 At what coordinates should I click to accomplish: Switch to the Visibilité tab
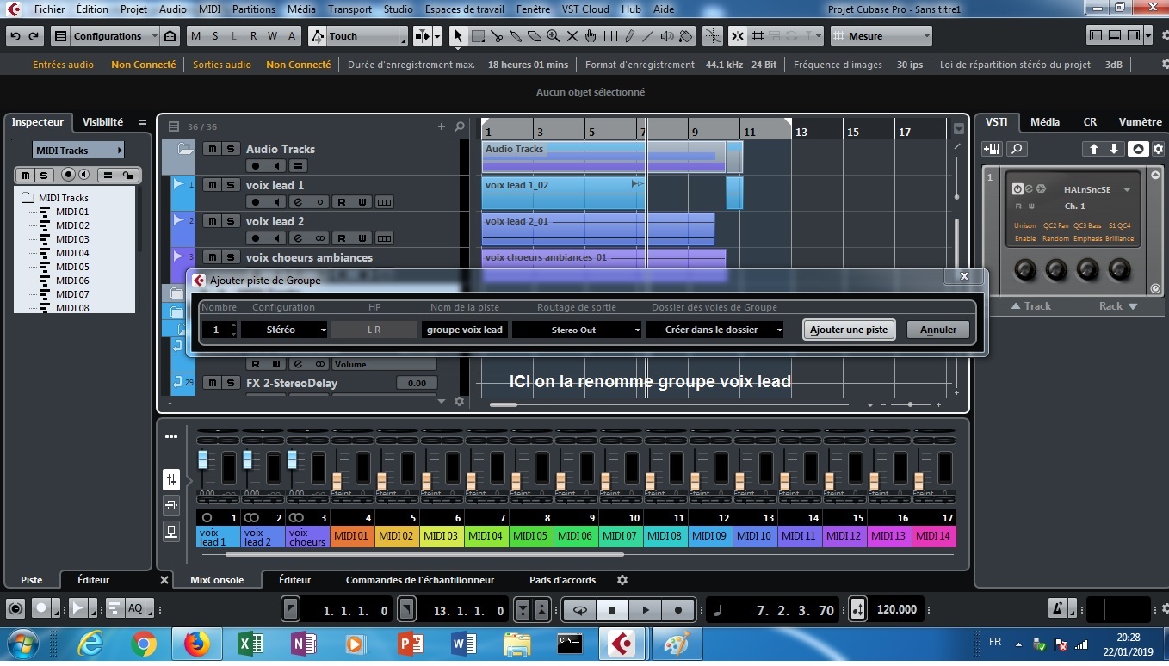102,122
